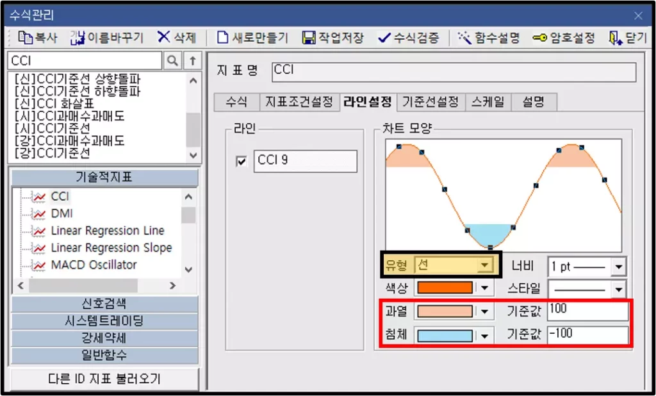Click the 이름바꾸기 rename toolbar icon
This screenshot has height=396, width=656.
pos(78,38)
